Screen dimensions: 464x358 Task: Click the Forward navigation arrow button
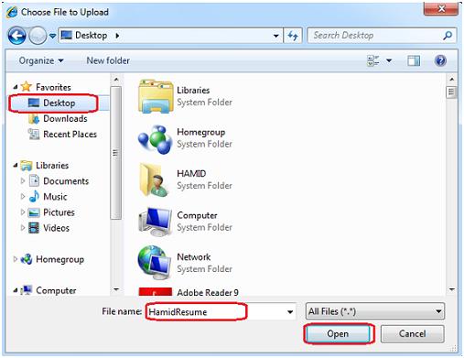point(38,36)
